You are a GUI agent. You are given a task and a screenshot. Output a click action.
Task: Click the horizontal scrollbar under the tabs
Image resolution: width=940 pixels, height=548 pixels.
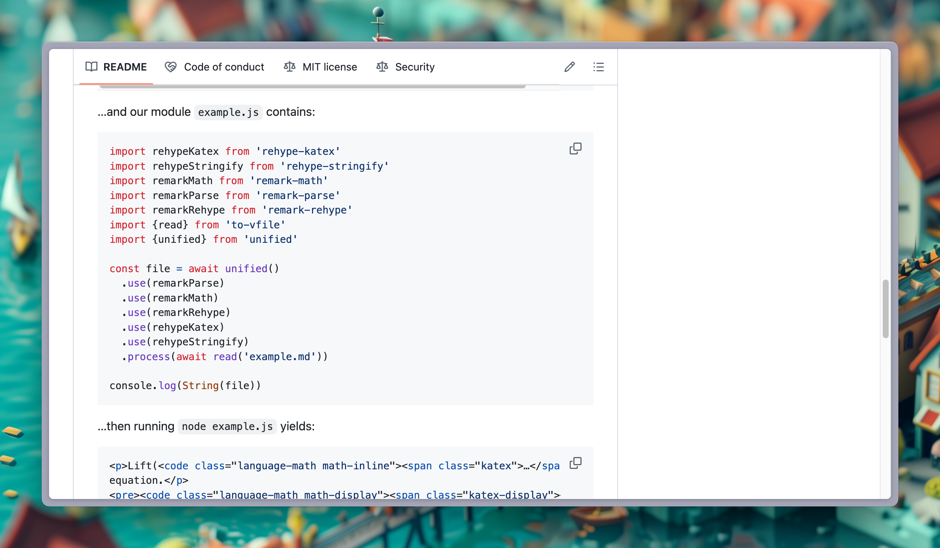point(313,87)
